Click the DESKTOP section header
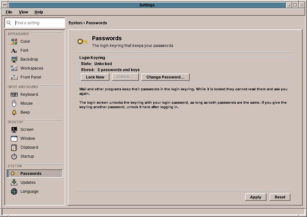The height and width of the screenshot is (217, 307). pos(15,122)
